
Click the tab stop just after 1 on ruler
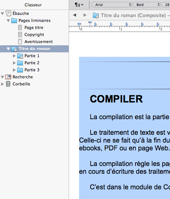click(127, 24)
